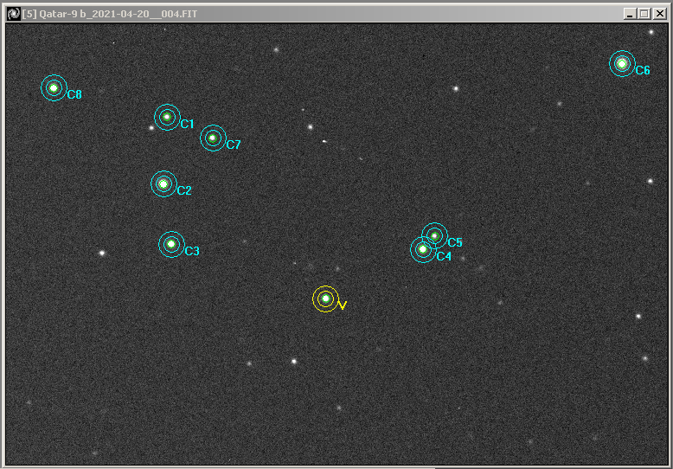Click the unmarked bright star below V
The image size is (673, 469).
(x=294, y=361)
